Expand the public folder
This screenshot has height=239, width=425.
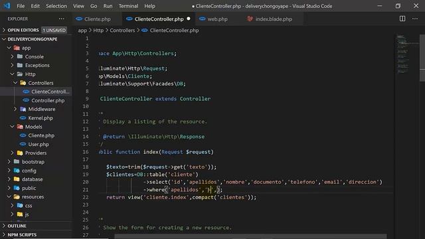[x=9, y=188]
